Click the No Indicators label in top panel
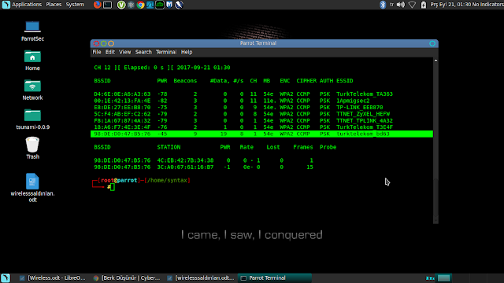 (488, 5)
